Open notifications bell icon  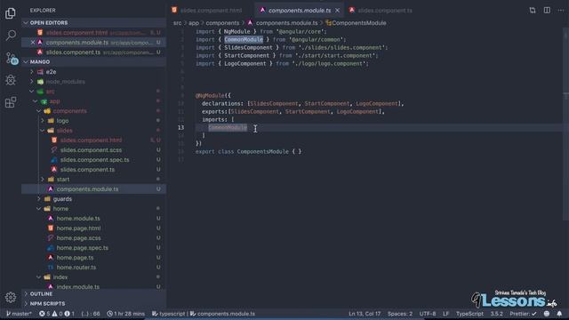pos(559,314)
